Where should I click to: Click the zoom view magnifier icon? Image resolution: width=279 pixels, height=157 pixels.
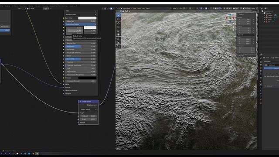point(233,24)
